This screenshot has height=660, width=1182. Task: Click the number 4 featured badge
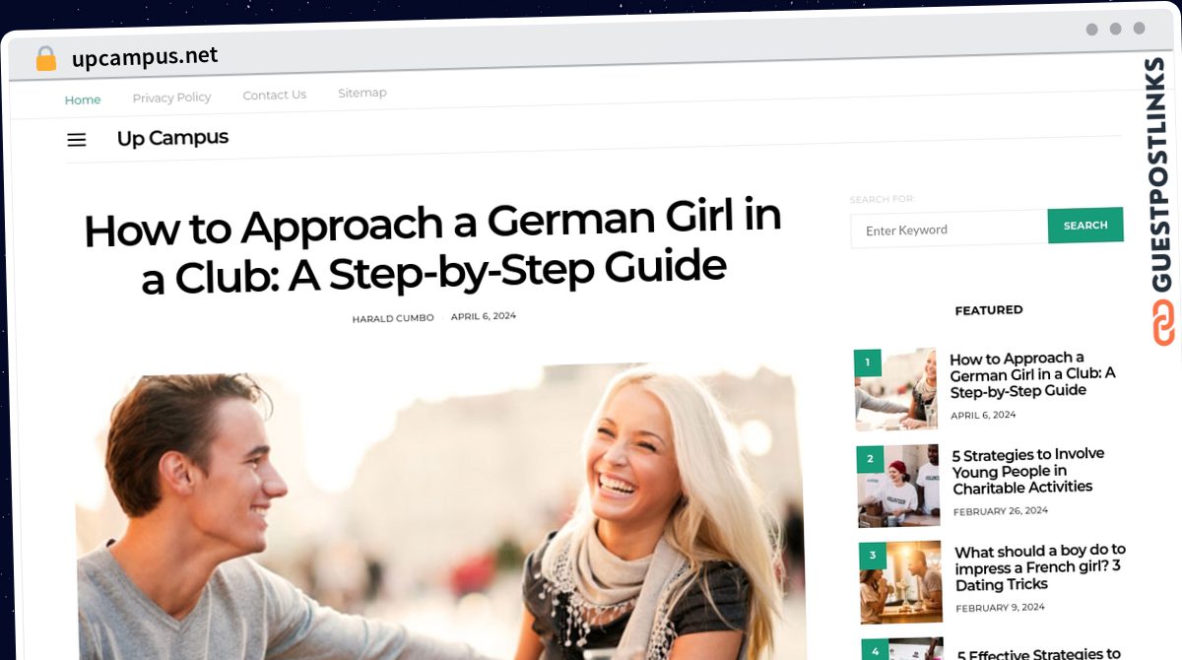click(x=875, y=650)
